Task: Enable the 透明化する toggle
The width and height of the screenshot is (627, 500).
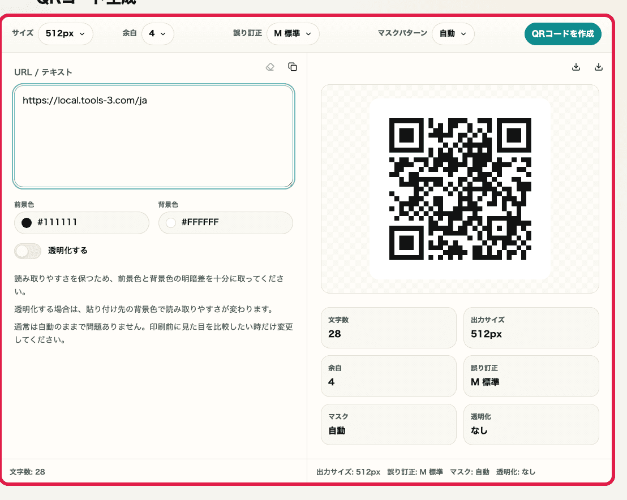Action: [28, 251]
